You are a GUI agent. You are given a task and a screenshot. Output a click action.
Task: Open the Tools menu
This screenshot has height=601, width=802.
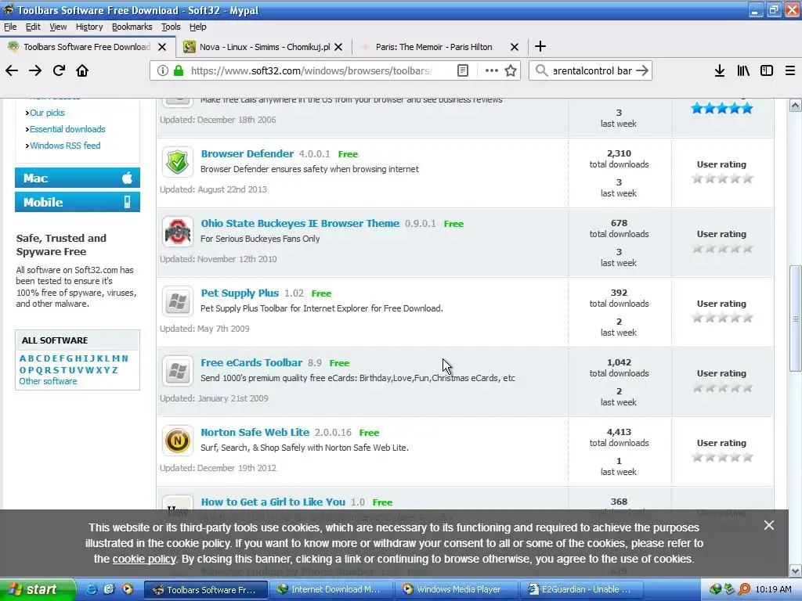click(x=171, y=27)
